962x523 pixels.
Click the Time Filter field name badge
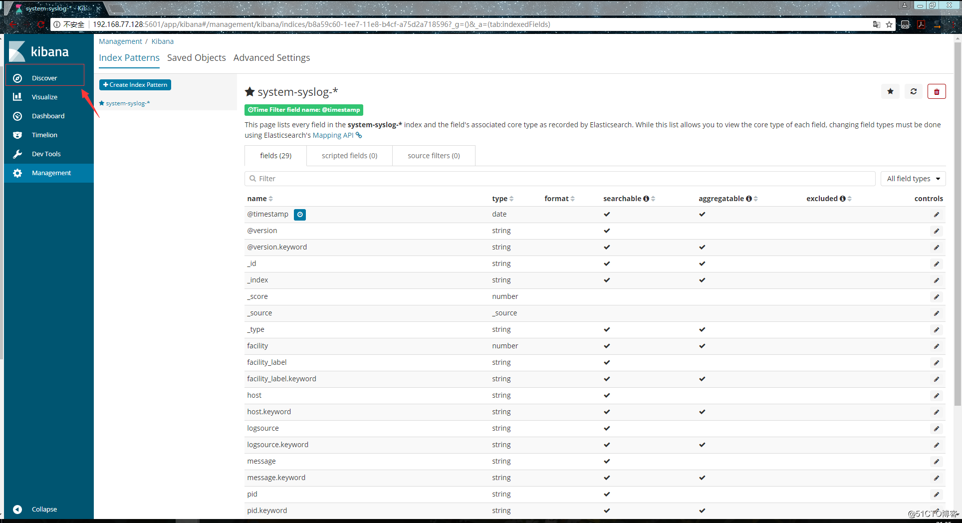[x=304, y=110]
